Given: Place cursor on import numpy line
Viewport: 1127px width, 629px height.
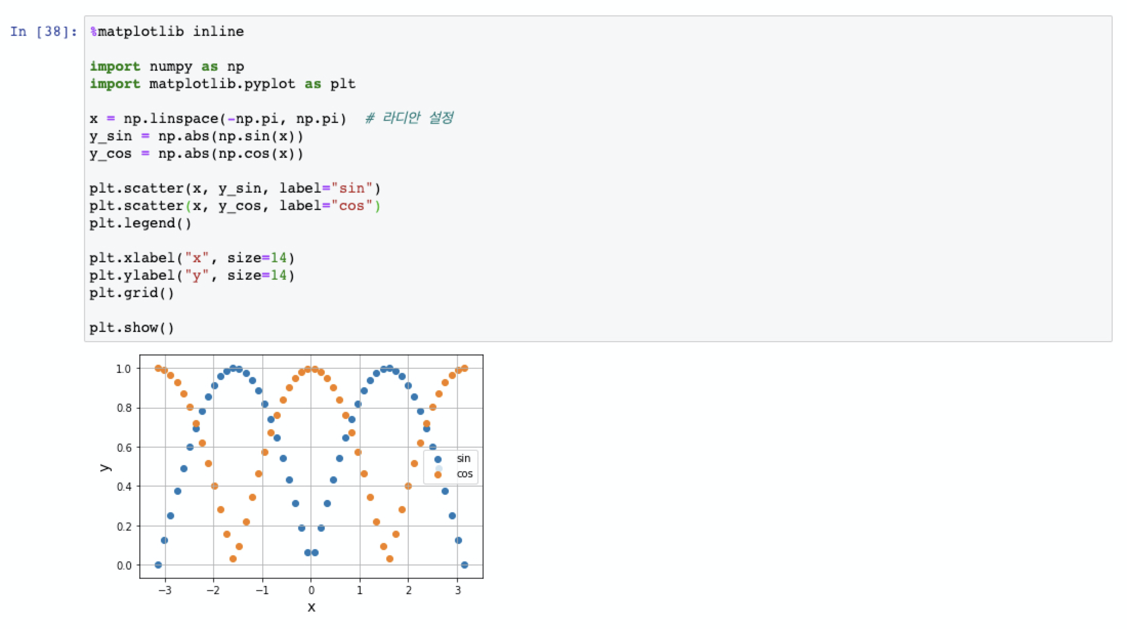Looking at the screenshot, I should (167, 67).
